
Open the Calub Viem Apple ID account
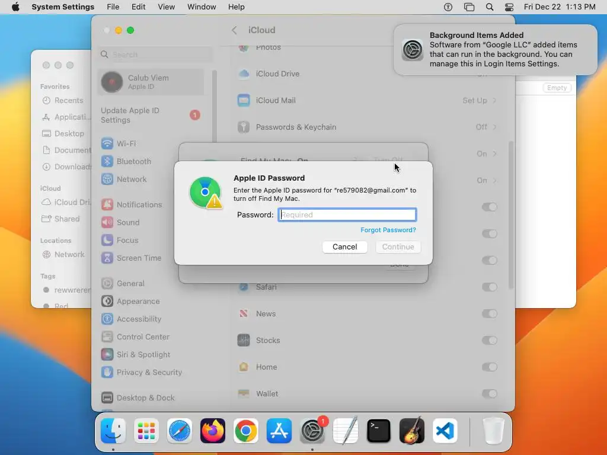pos(151,82)
